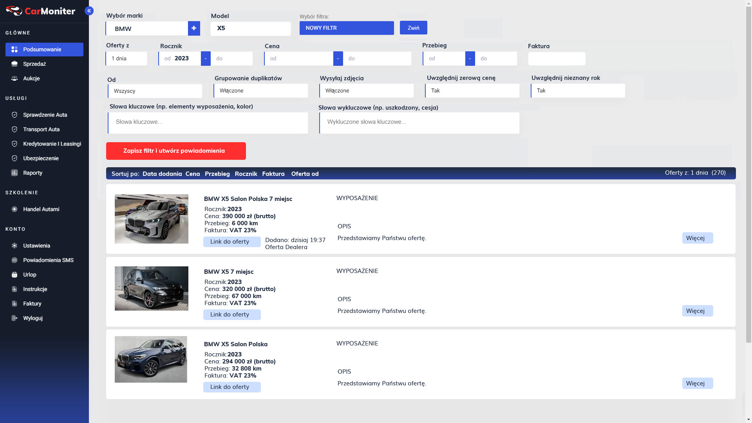Screen dimensions: 752x423
Task: Click Więcej for the 390 000 zł offer
Action: pyautogui.click(x=698, y=238)
